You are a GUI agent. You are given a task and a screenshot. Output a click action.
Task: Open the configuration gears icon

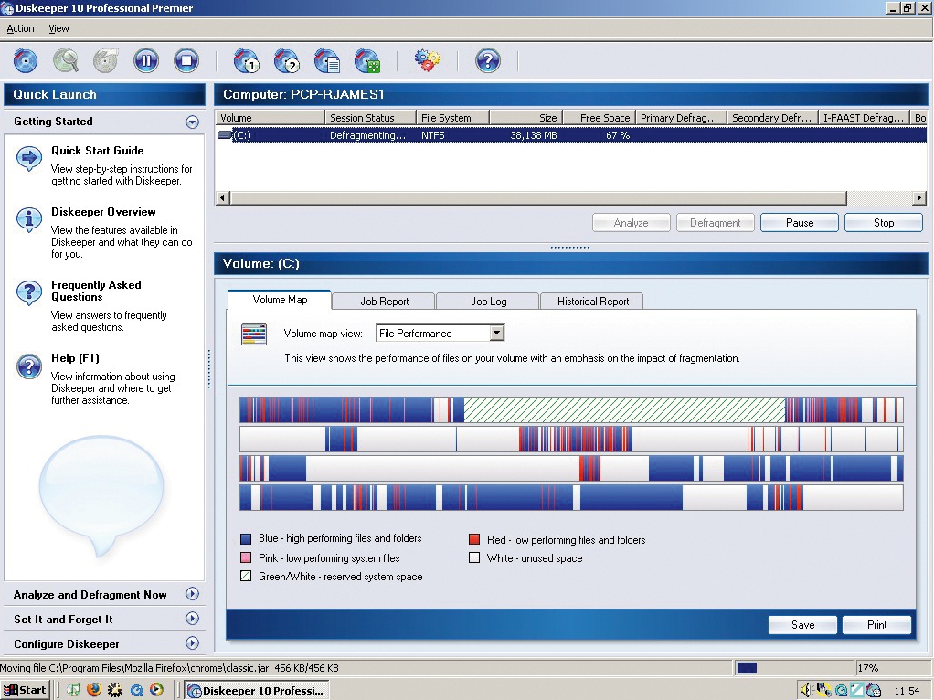[428, 60]
